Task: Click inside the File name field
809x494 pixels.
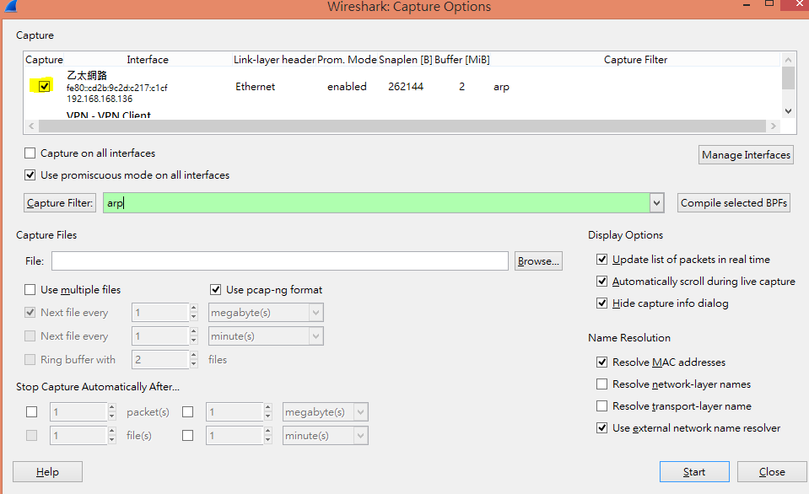Action: click(x=278, y=260)
